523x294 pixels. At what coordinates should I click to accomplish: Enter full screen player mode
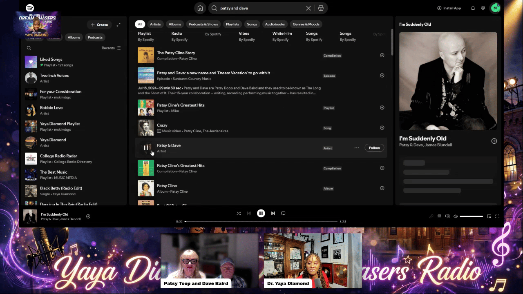497,216
